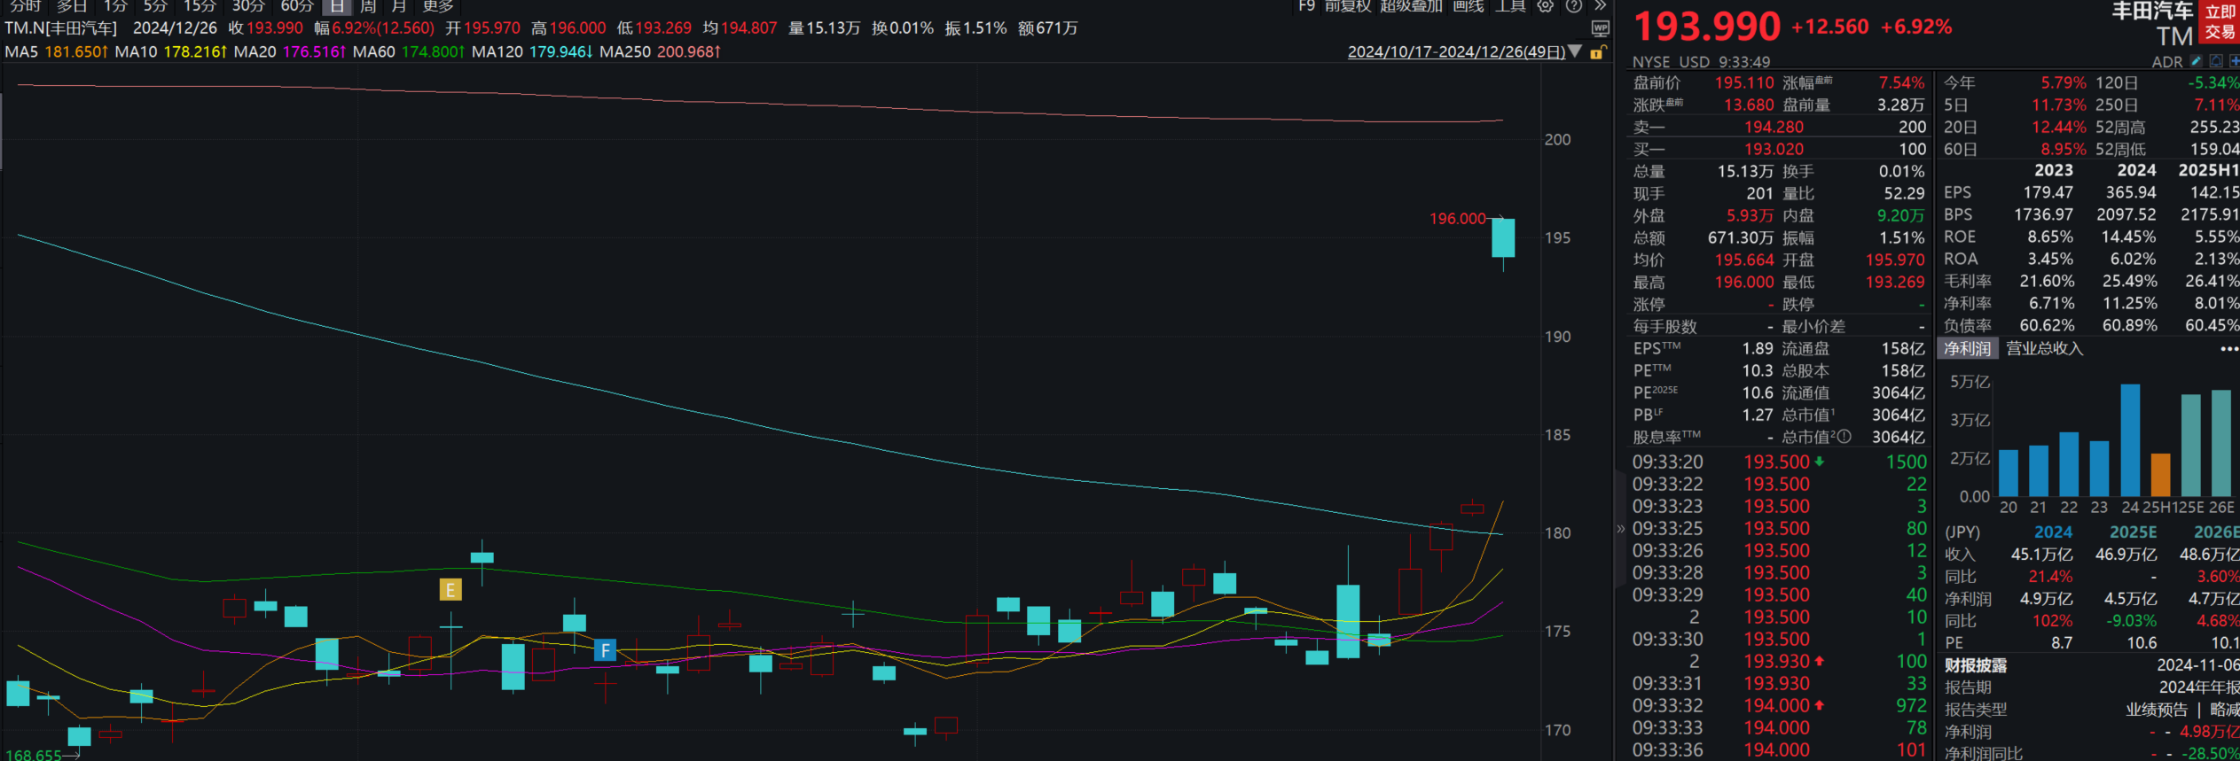Image resolution: width=2240 pixels, height=761 pixels.
Task: Switch to 分时 intraday view
Action: click(26, 6)
